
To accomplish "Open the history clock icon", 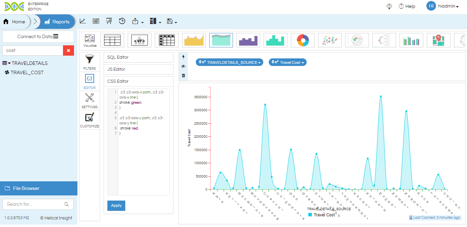I will tap(122, 21).
